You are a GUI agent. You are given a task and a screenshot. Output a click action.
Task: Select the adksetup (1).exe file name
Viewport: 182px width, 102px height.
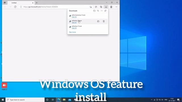(77, 26)
